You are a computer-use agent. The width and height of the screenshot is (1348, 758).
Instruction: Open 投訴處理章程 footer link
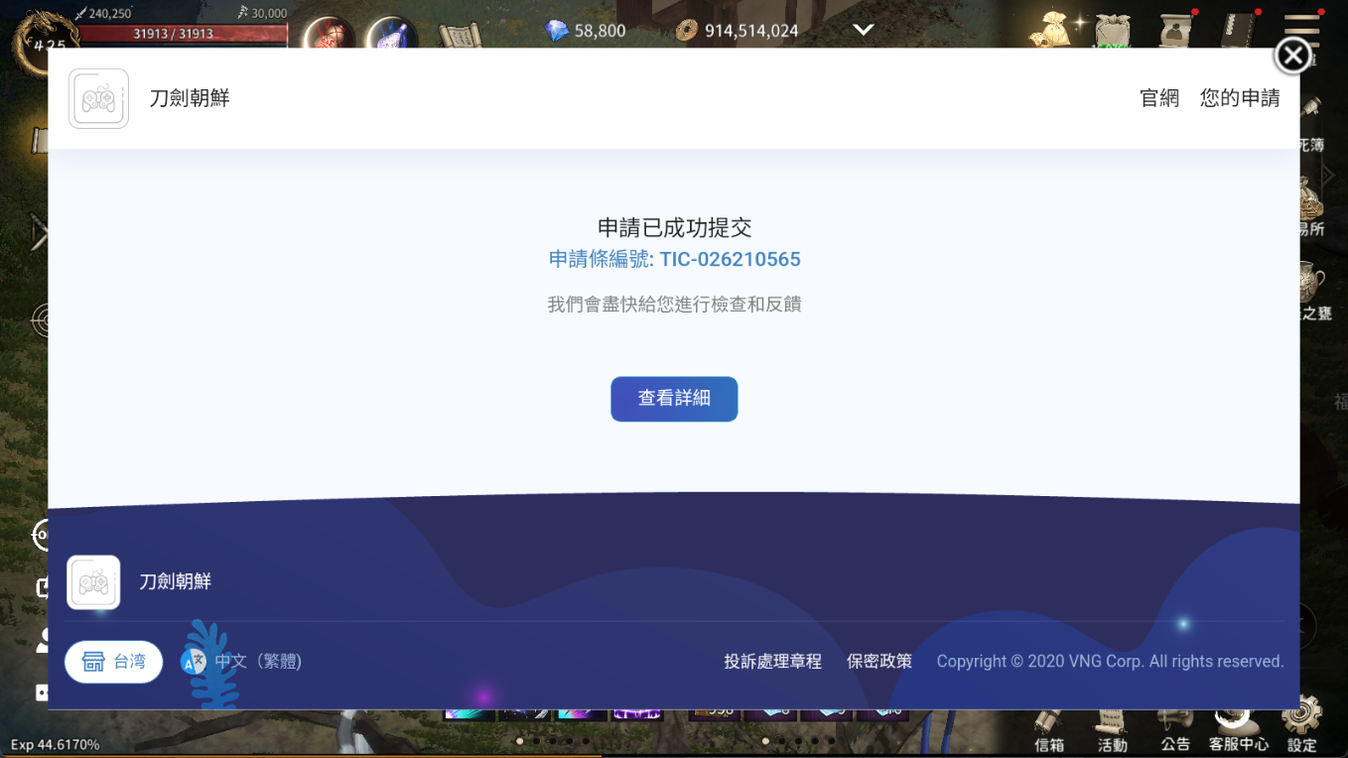click(772, 662)
